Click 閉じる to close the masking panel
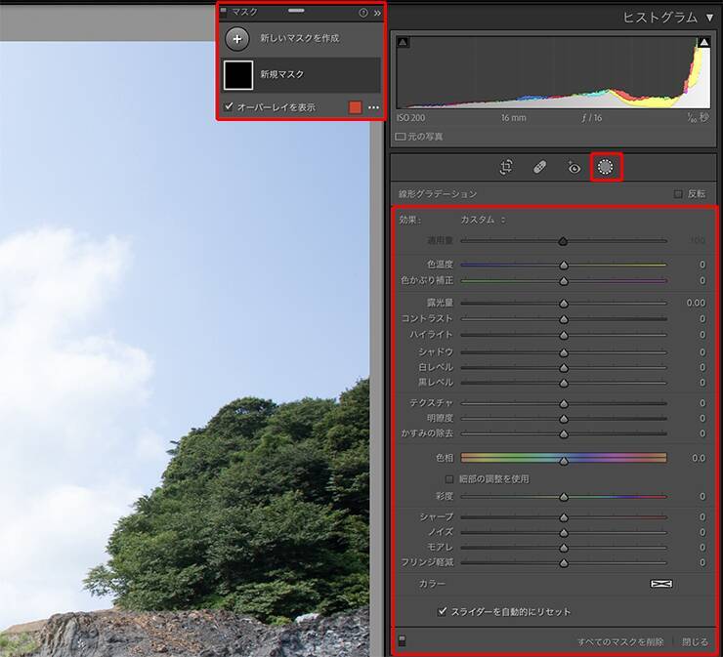Image resolution: width=723 pixels, height=657 pixels. tap(696, 641)
